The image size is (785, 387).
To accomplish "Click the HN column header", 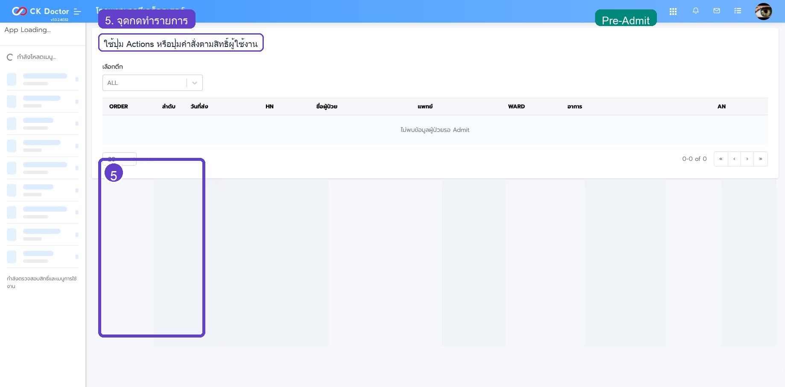I will 269,107.
